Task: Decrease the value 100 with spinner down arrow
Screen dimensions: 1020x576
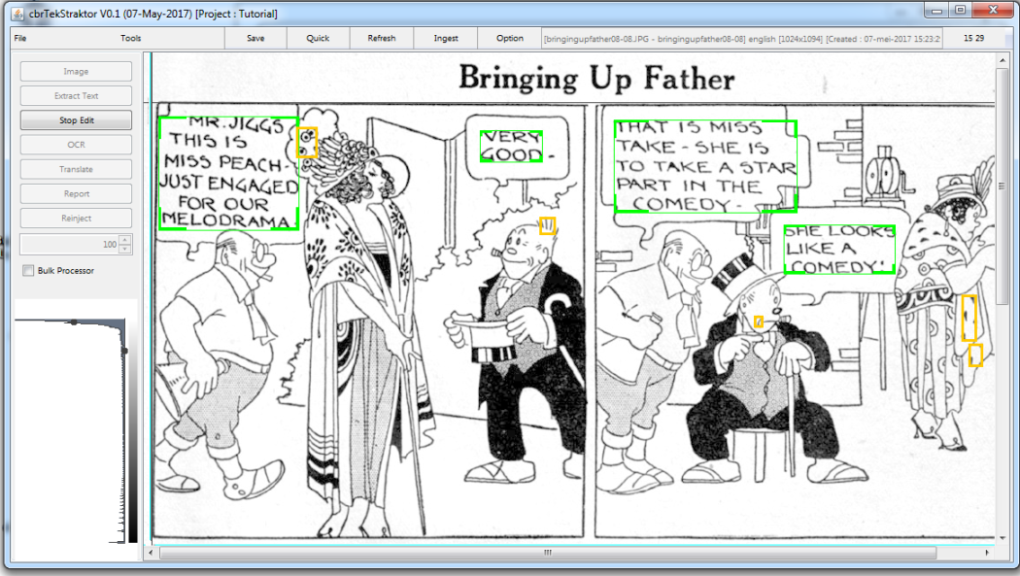Action: click(125, 249)
